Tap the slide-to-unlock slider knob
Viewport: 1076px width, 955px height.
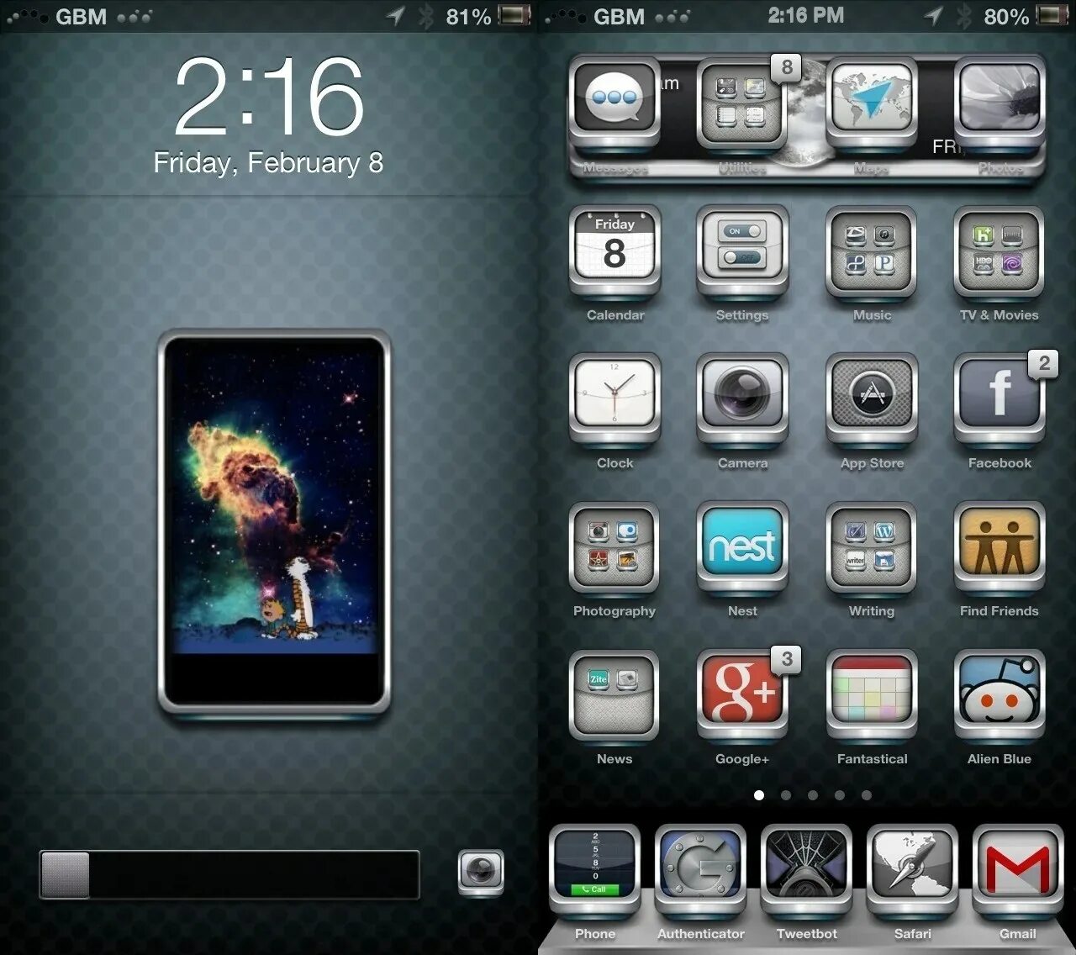coord(65,874)
